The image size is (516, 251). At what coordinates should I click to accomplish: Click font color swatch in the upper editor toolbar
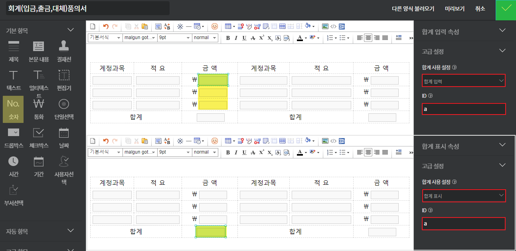point(300,38)
